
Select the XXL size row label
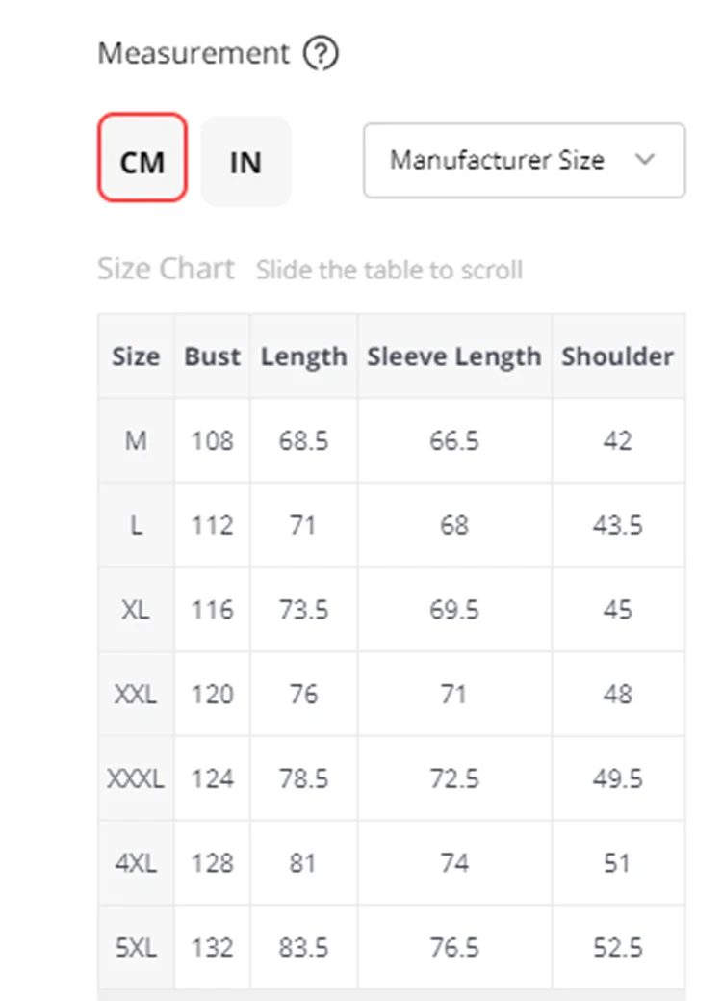pos(136,694)
